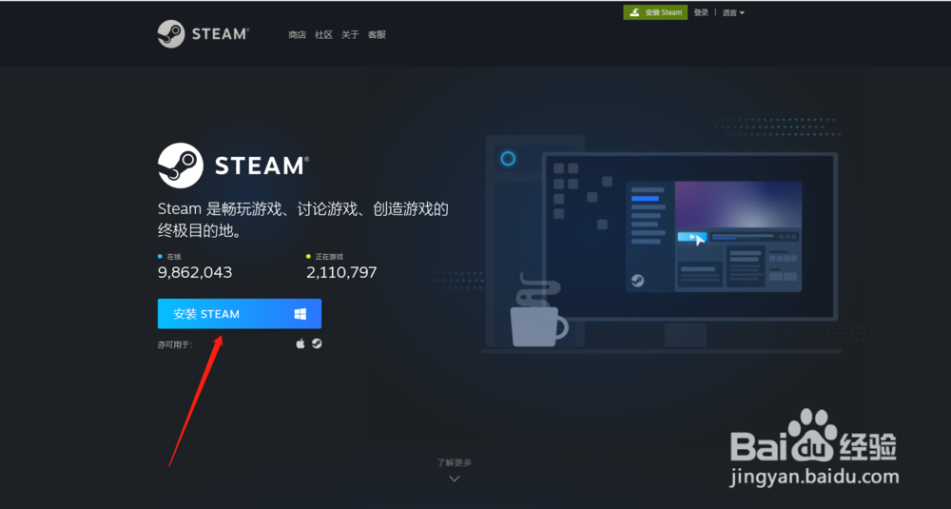The width and height of the screenshot is (951, 509).
Task: Open the 社区 community menu
Action: [324, 34]
